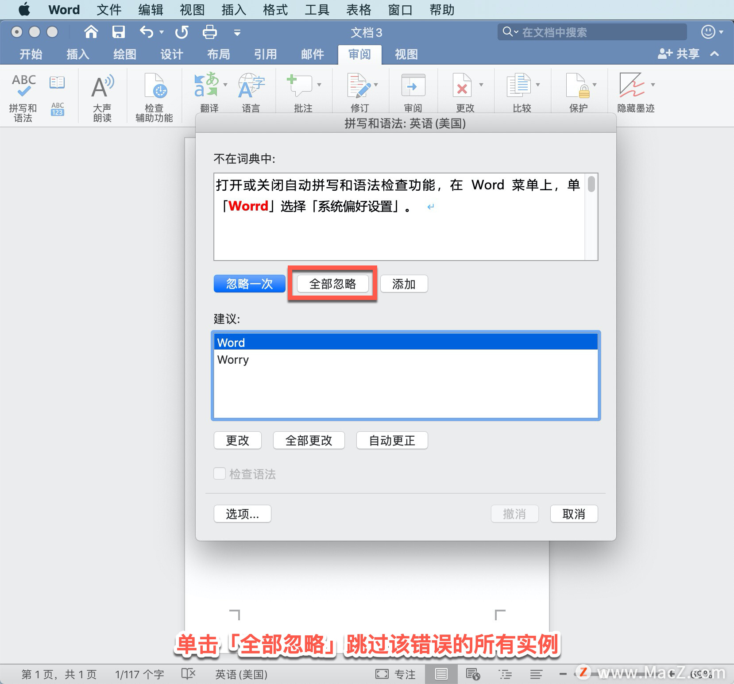Screen dimensions: 734x684
Task: Open the feedback smiley icon
Action: (x=708, y=32)
